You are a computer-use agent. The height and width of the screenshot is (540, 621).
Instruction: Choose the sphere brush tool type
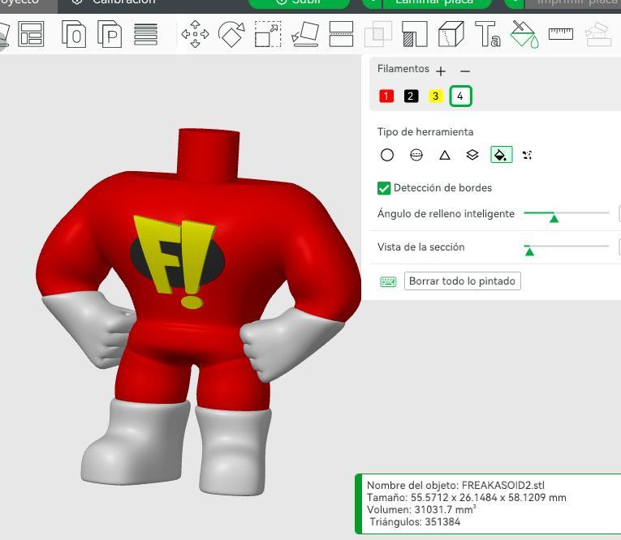point(416,155)
